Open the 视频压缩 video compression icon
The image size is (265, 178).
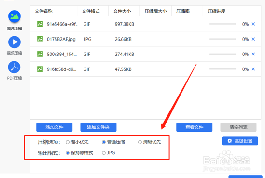(14, 42)
